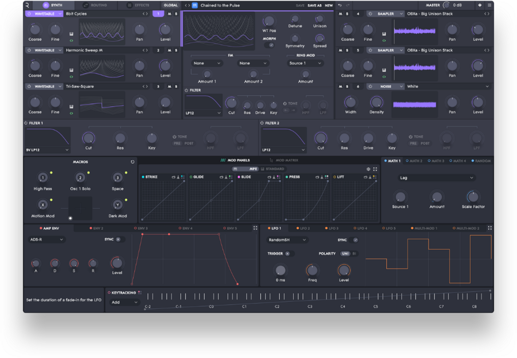
Task: Expand the envelope section fullscreen icon
Action: [255, 228]
